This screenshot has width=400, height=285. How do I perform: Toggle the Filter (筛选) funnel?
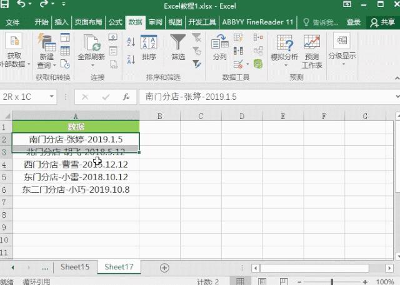177,47
